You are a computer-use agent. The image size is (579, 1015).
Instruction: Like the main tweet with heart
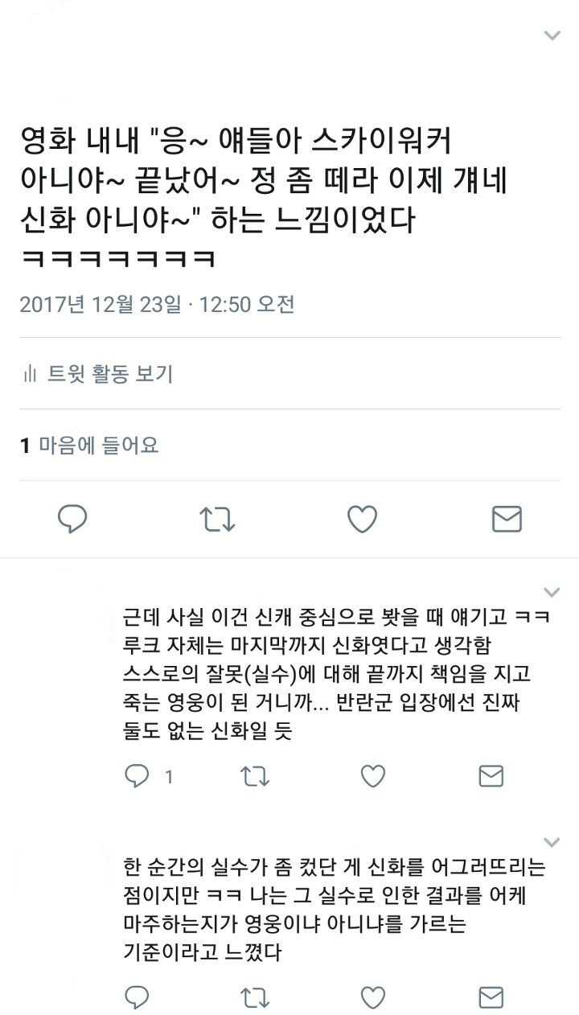click(x=362, y=519)
